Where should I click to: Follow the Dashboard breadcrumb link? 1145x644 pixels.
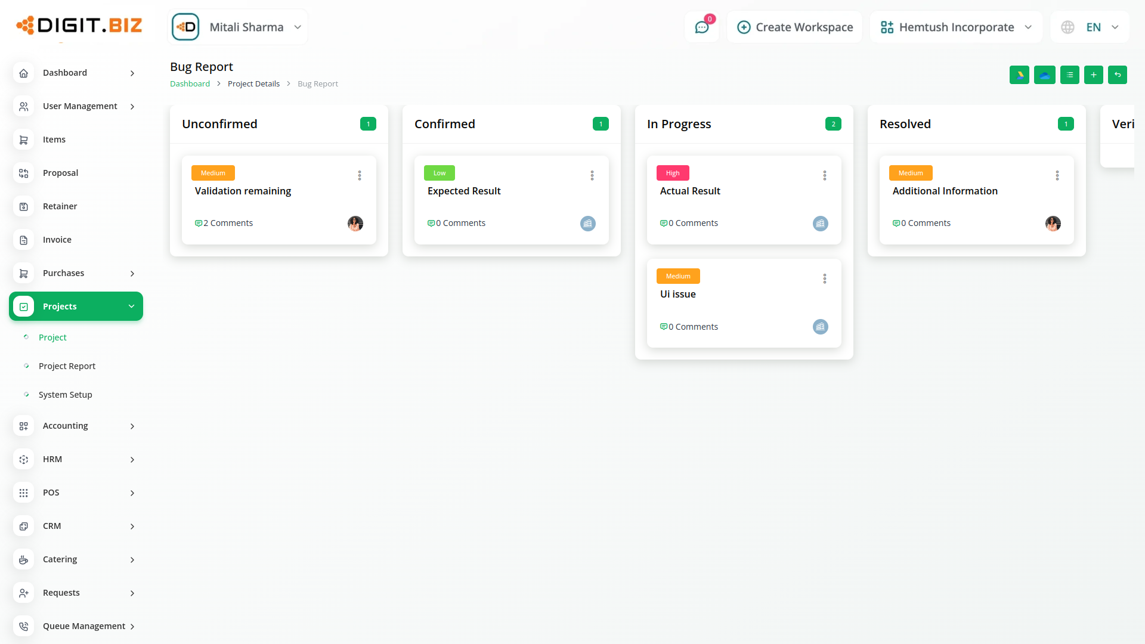click(190, 84)
